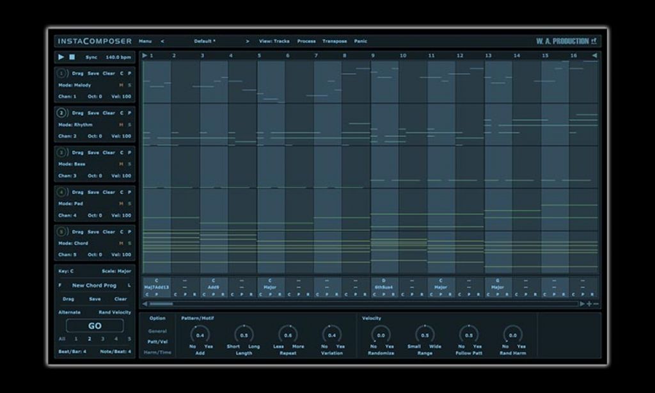Open the Key: C selector
The height and width of the screenshot is (393, 655).
pos(66,271)
